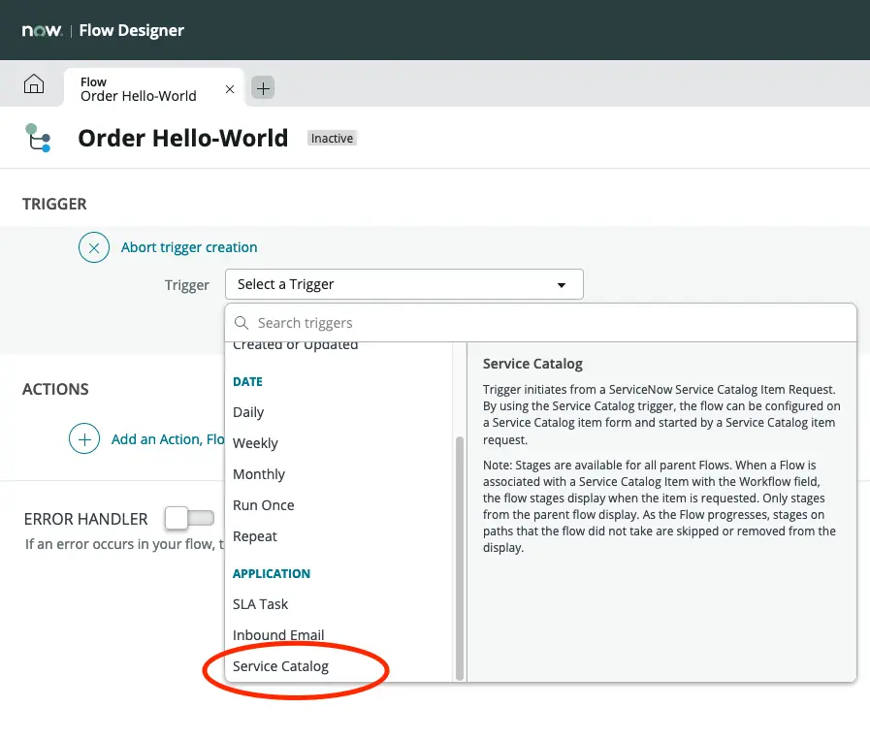Click the Abort trigger creation link
The image size is (870, 740).
click(189, 247)
